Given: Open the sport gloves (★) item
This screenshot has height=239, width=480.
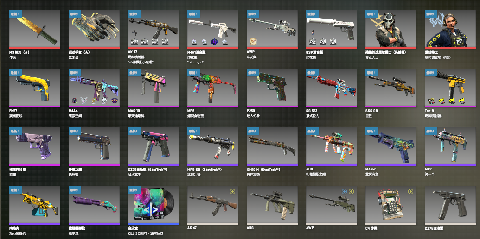Looking at the screenshot, I should tap(94, 29).
